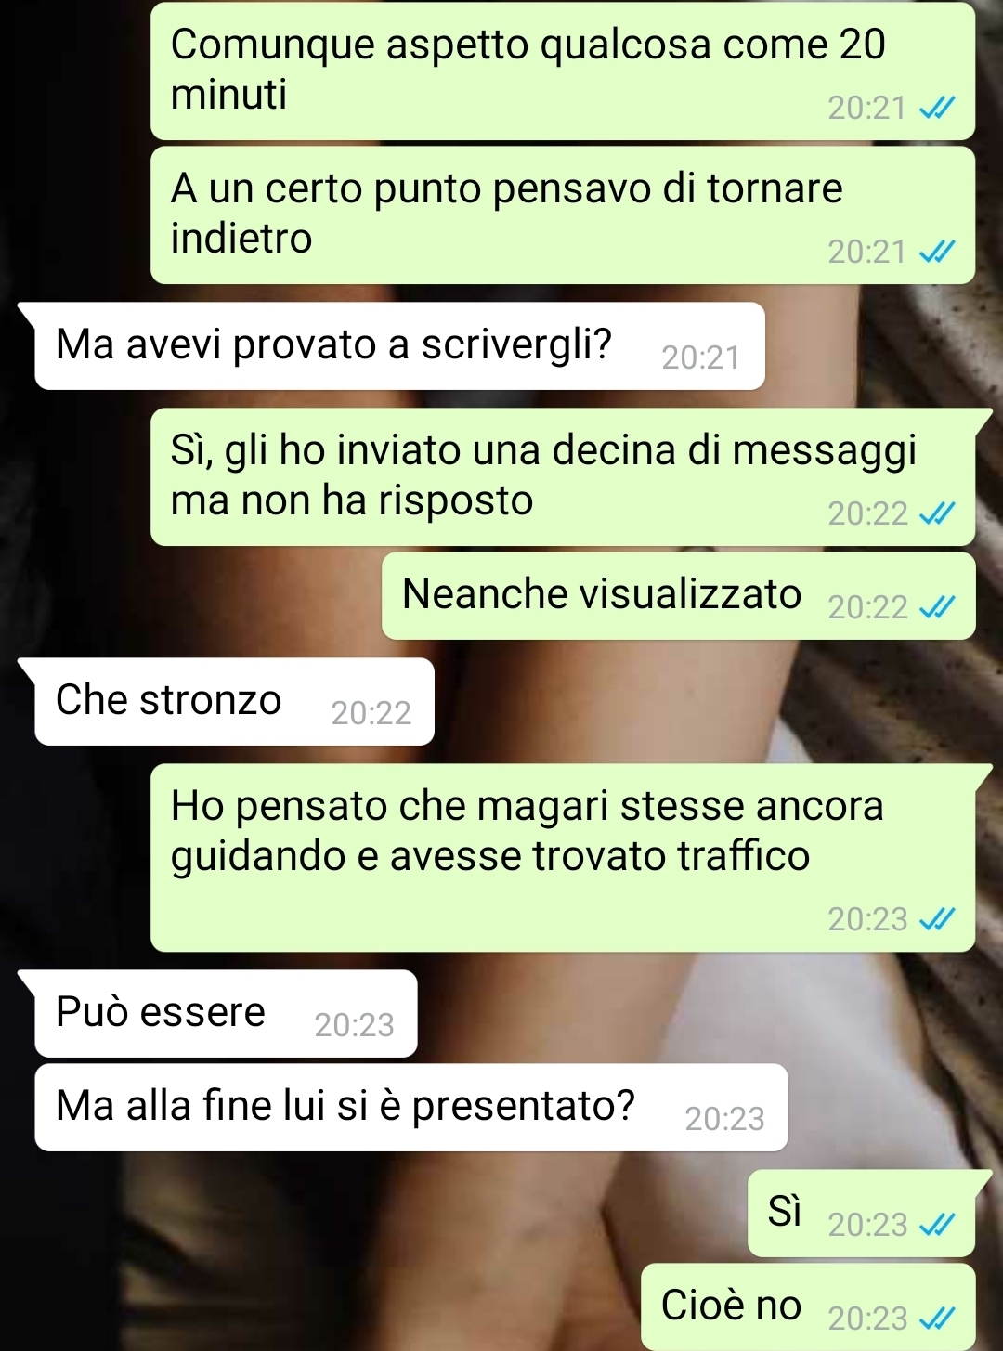This screenshot has height=1351, width=1003.
Task: Tap the 20:21 timestamp of 'scrivergli' message
Action: click(701, 357)
